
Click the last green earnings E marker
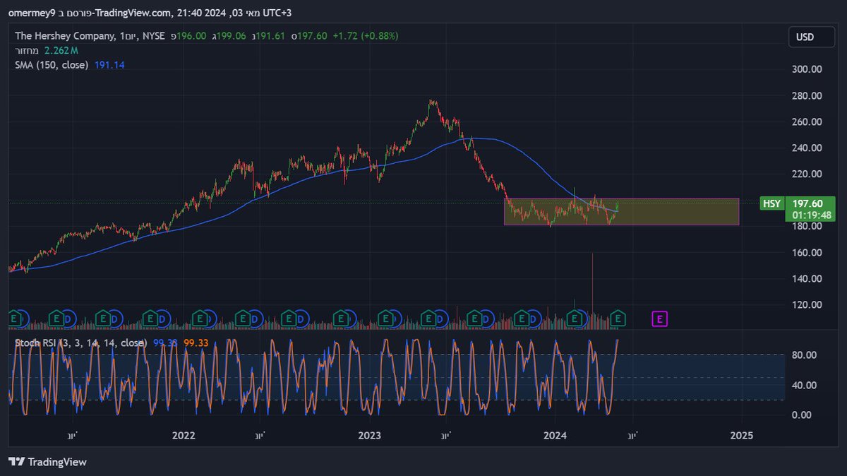618,319
